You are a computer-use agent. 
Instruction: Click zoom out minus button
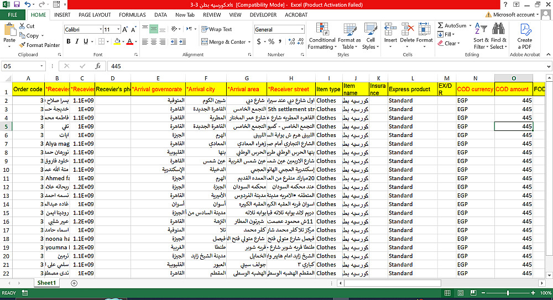(x=483, y=293)
